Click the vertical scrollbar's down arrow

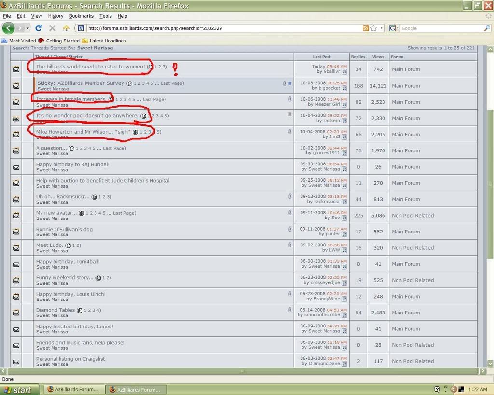(490, 363)
